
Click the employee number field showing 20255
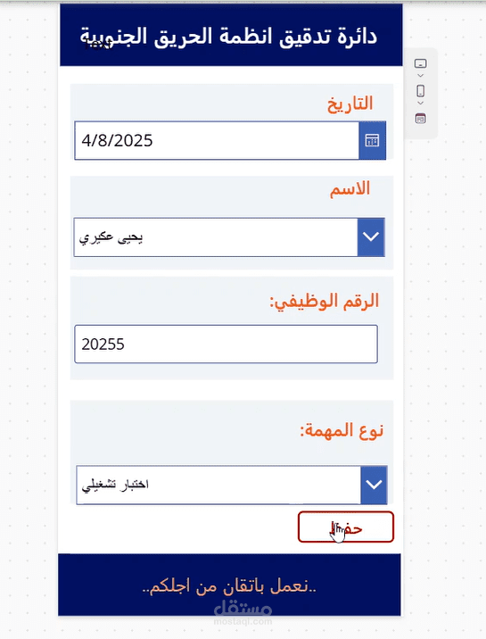tap(226, 344)
